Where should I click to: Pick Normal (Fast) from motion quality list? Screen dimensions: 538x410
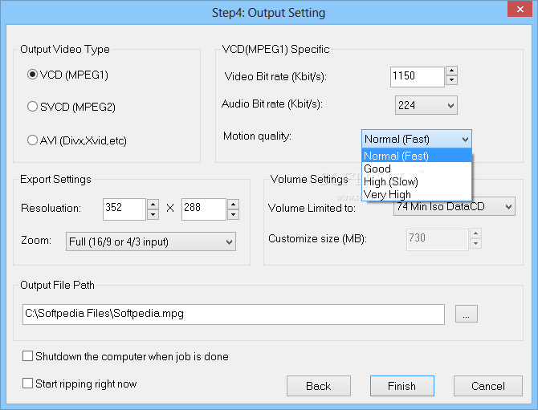click(x=417, y=156)
